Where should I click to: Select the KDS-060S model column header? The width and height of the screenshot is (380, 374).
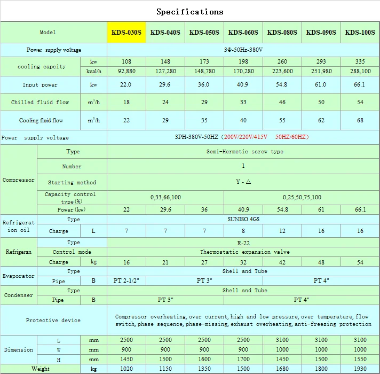(x=243, y=32)
